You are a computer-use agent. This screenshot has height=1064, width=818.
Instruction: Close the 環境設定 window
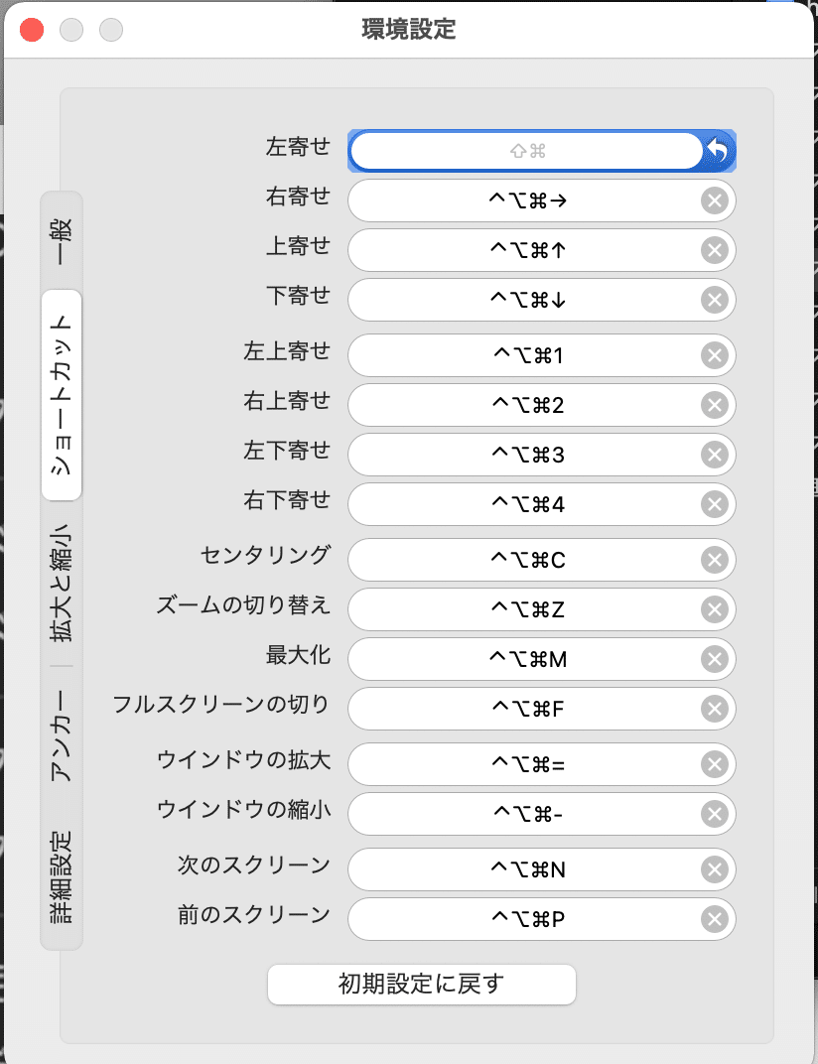[x=33, y=29]
